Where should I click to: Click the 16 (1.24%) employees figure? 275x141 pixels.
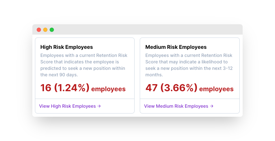point(83,88)
